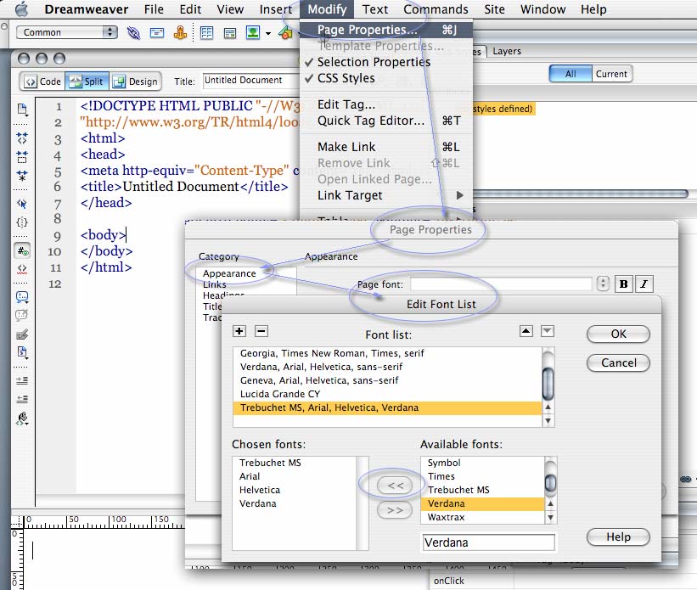This screenshot has height=590, width=697.
Task: Add a new font list with plus button
Action: [239, 331]
